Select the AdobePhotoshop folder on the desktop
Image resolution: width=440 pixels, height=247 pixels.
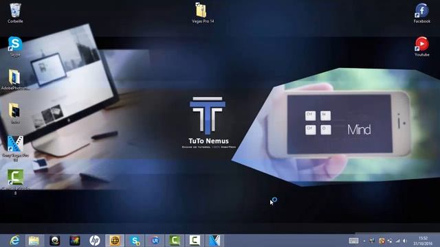pos(14,80)
